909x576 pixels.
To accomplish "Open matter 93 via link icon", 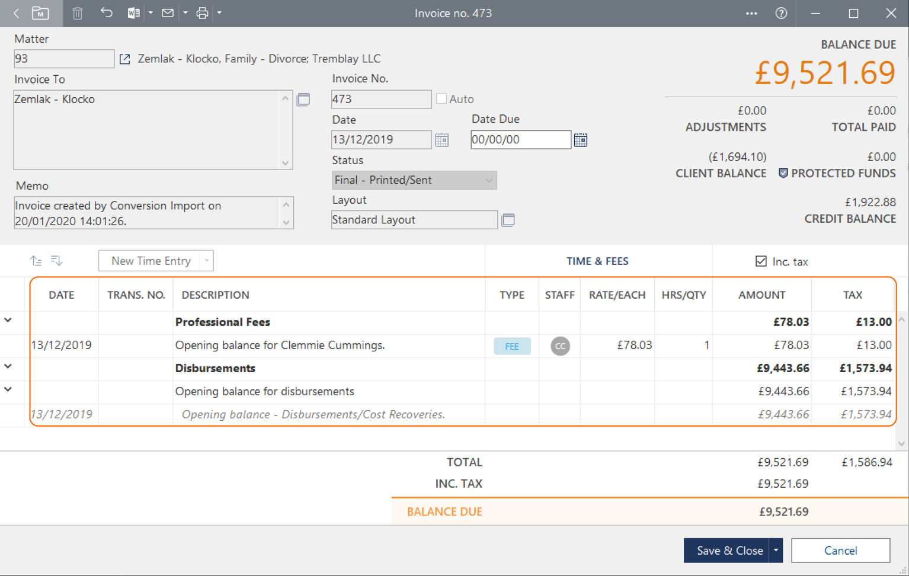I will [x=124, y=59].
